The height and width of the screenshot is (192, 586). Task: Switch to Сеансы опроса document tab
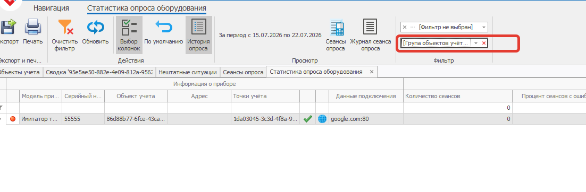243,72
